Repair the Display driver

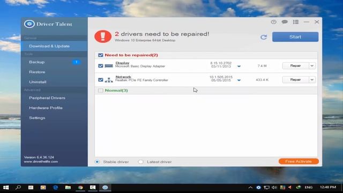295,65
